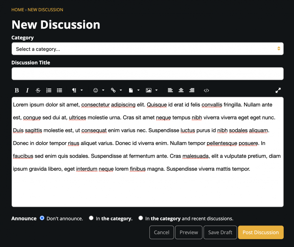Announce in category and recent discussions
This screenshot has width=294, height=247.
(141, 218)
